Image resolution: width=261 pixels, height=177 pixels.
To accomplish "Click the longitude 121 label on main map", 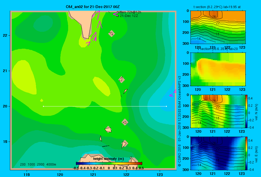I will [93, 174].
